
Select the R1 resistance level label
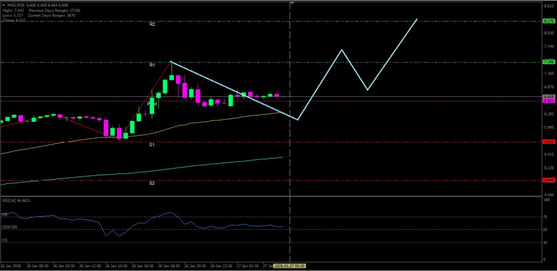point(152,65)
